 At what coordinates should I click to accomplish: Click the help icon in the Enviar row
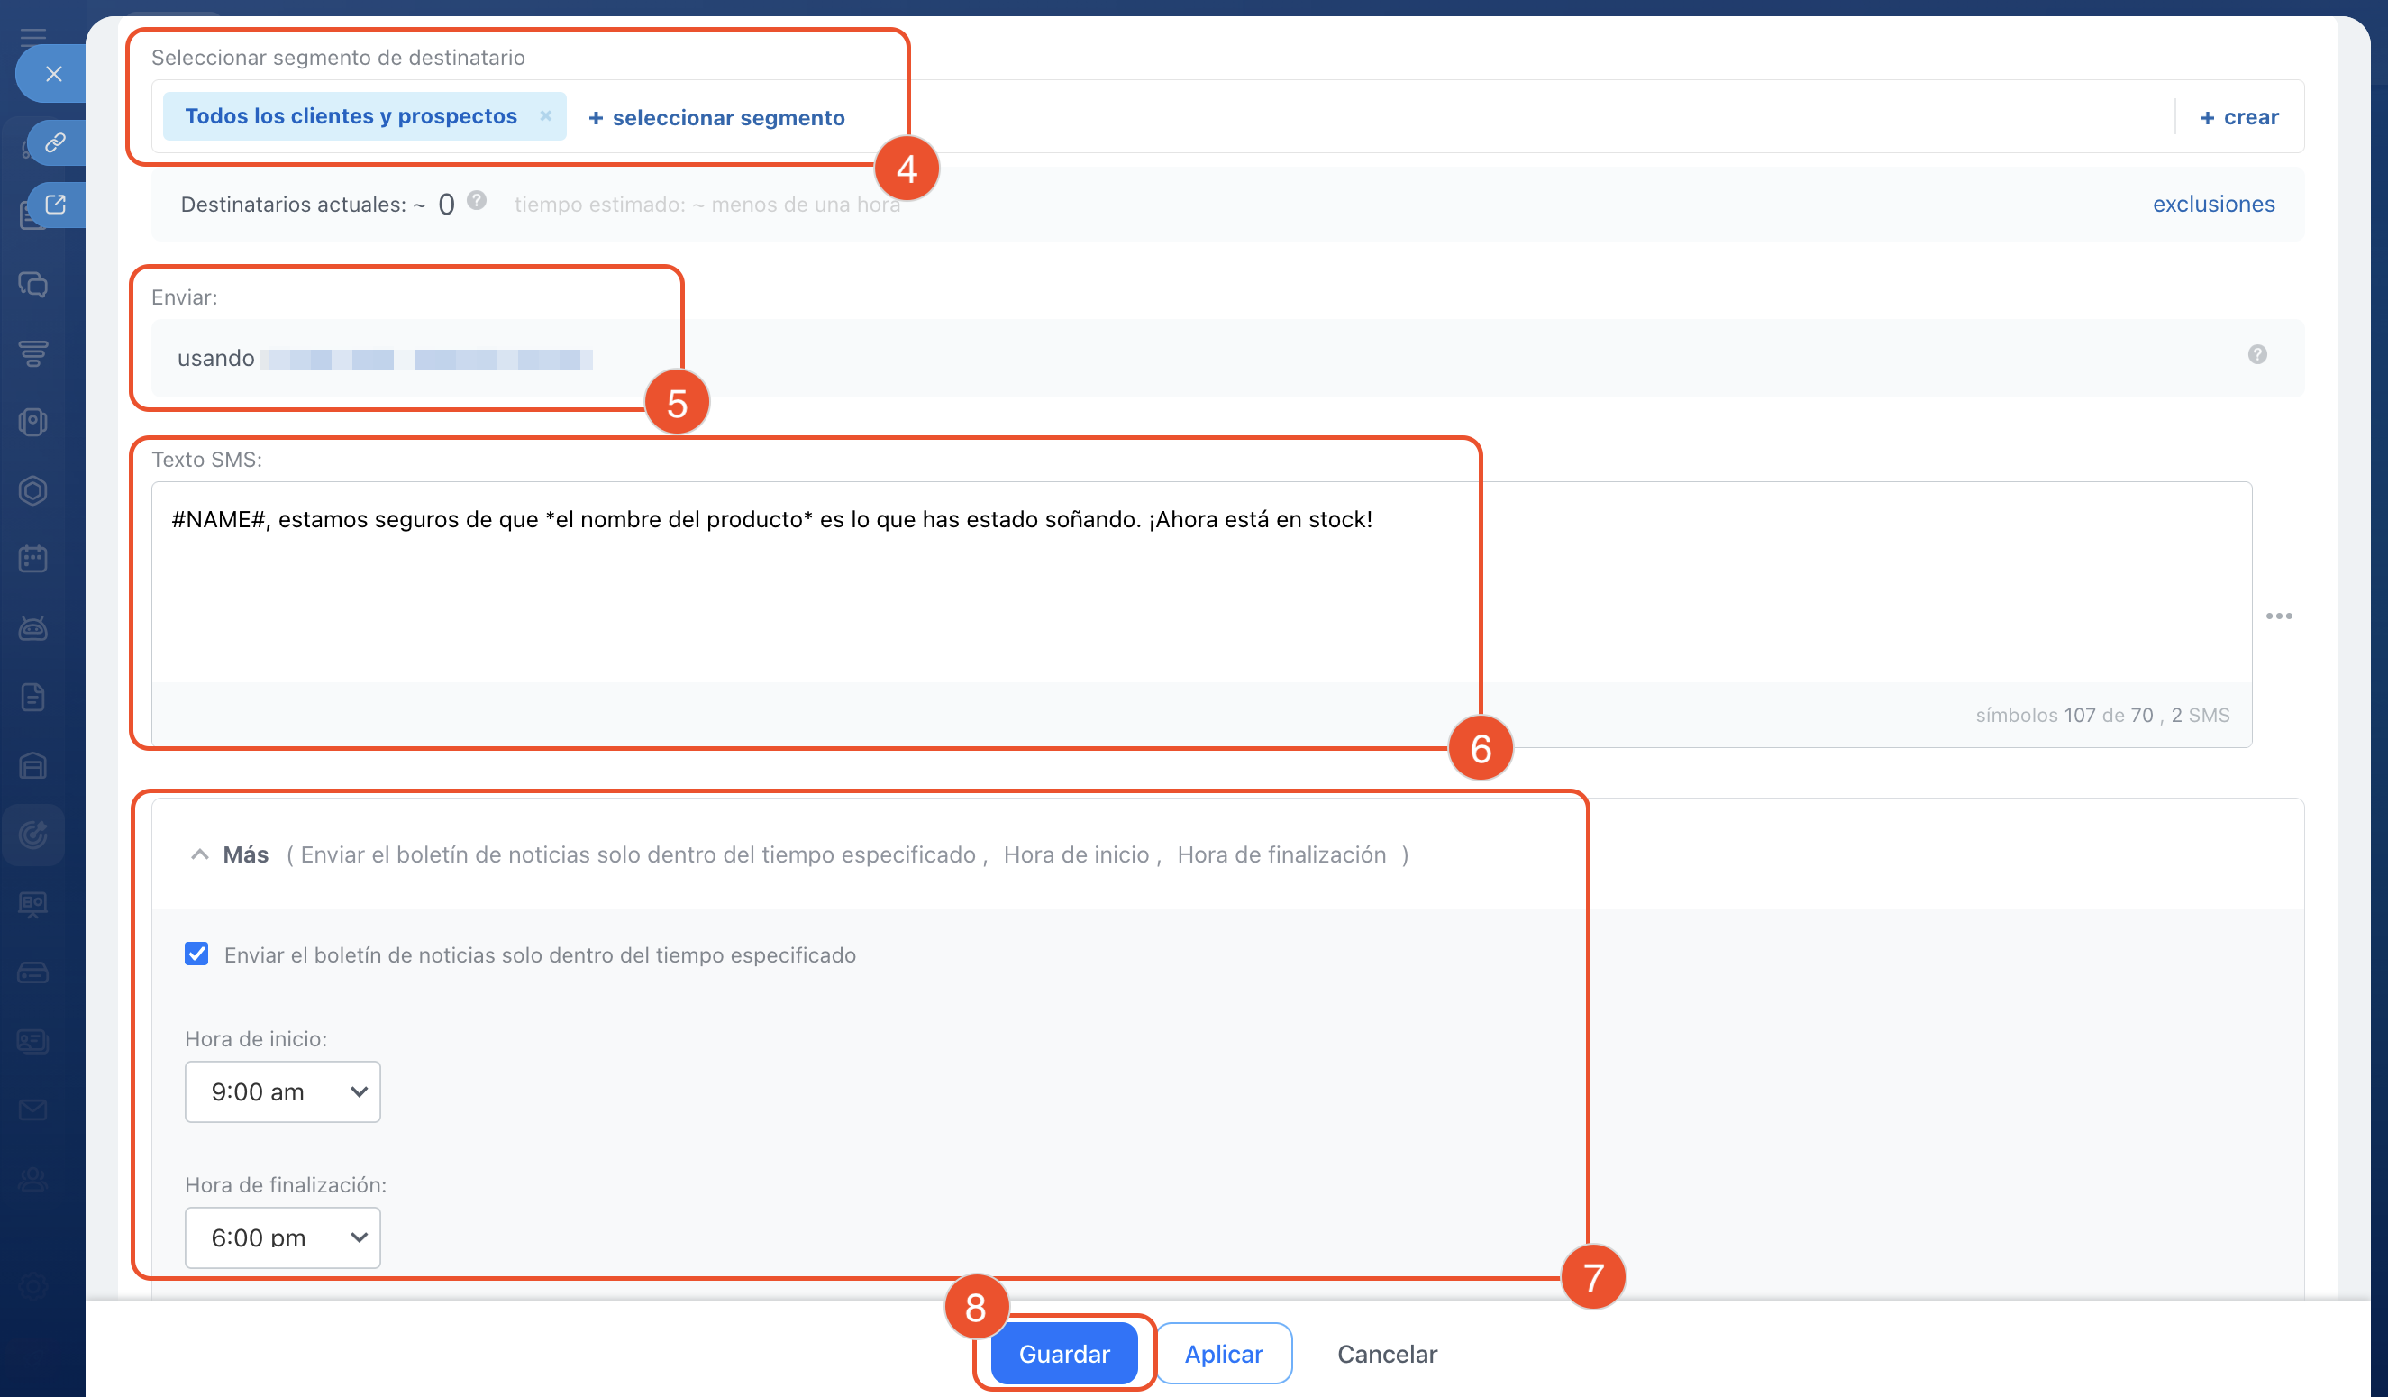[x=2257, y=354]
